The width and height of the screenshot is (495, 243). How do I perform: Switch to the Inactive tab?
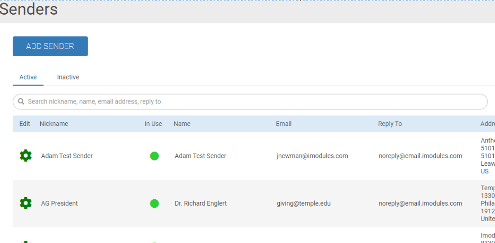click(x=68, y=77)
